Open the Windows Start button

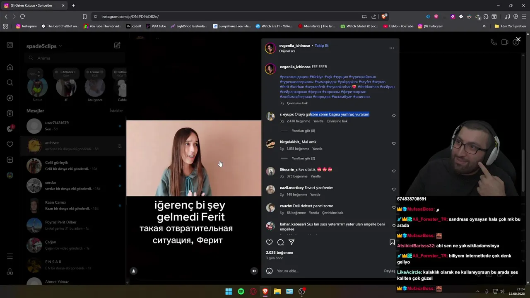click(x=229, y=291)
